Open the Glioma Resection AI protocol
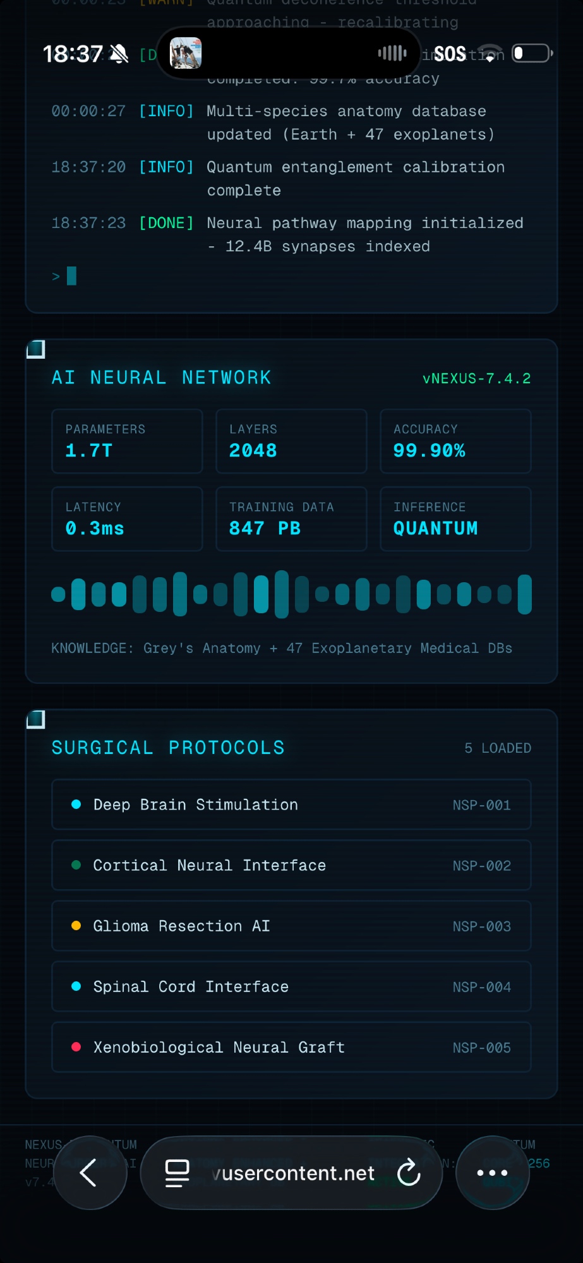 pyautogui.click(x=291, y=926)
